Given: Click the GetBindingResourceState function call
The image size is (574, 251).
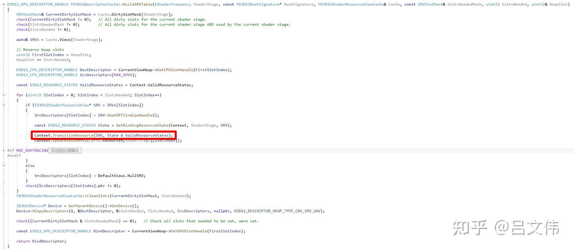Looking at the screenshot, I should (142, 125).
